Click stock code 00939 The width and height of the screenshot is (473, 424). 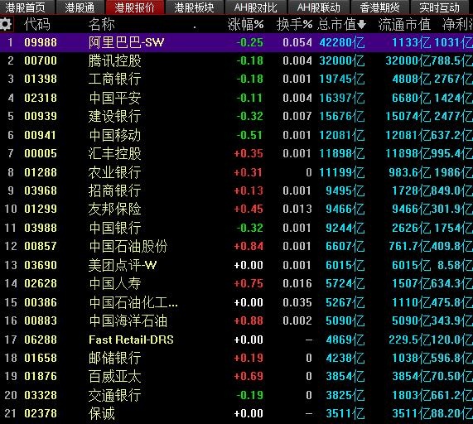(x=41, y=116)
